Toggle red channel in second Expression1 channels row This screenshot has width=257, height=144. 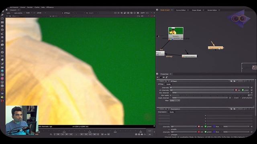pyautogui.click(x=199, y=132)
